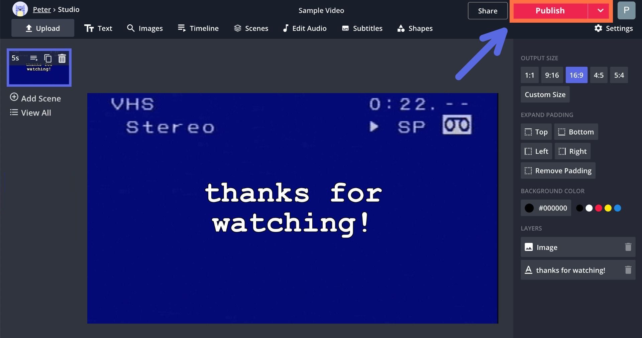Viewport: 642px width, 338px height.
Task: Open the background color hex picker
Action: pyautogui.click(x=546, y=208)
